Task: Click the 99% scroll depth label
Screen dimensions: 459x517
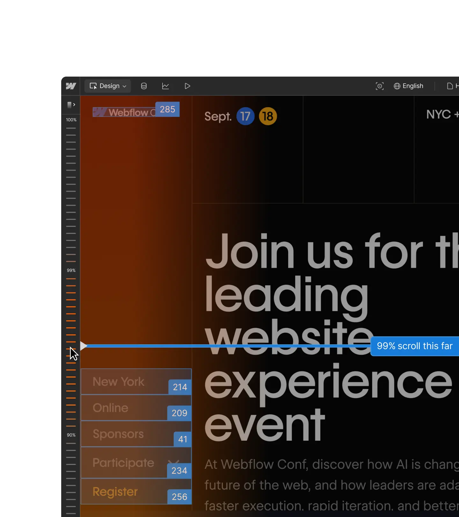Action: [x=71, y=270]
